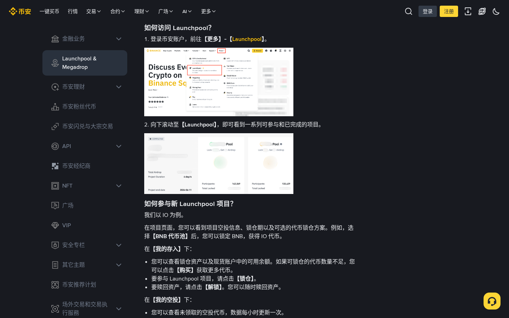Image resolution: width=509 pixels, height=318 pixels.
Task: Click the 币安推荐计划 sidebar icon
Action: click(x=55, y=285)
